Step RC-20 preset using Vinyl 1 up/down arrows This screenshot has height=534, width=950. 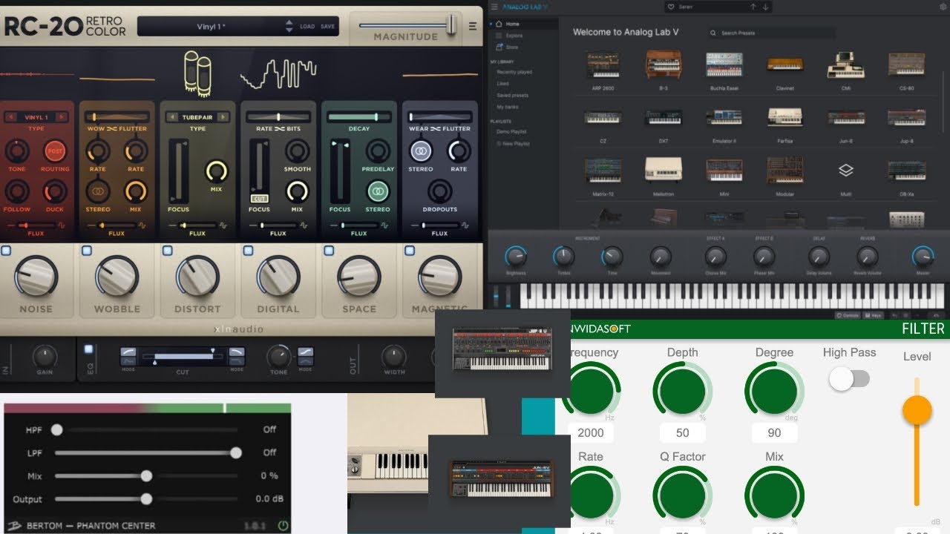pos(289,27)
